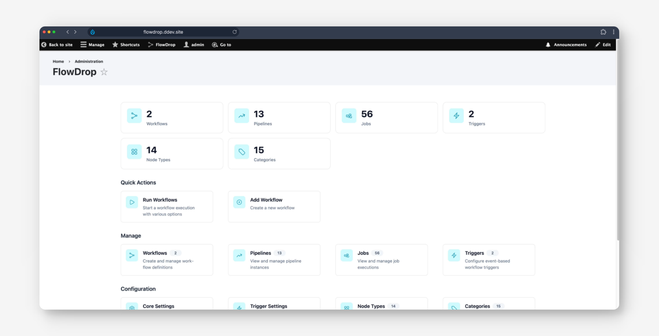
Task: Click the 'Configuration' heading
Action: 138,289
